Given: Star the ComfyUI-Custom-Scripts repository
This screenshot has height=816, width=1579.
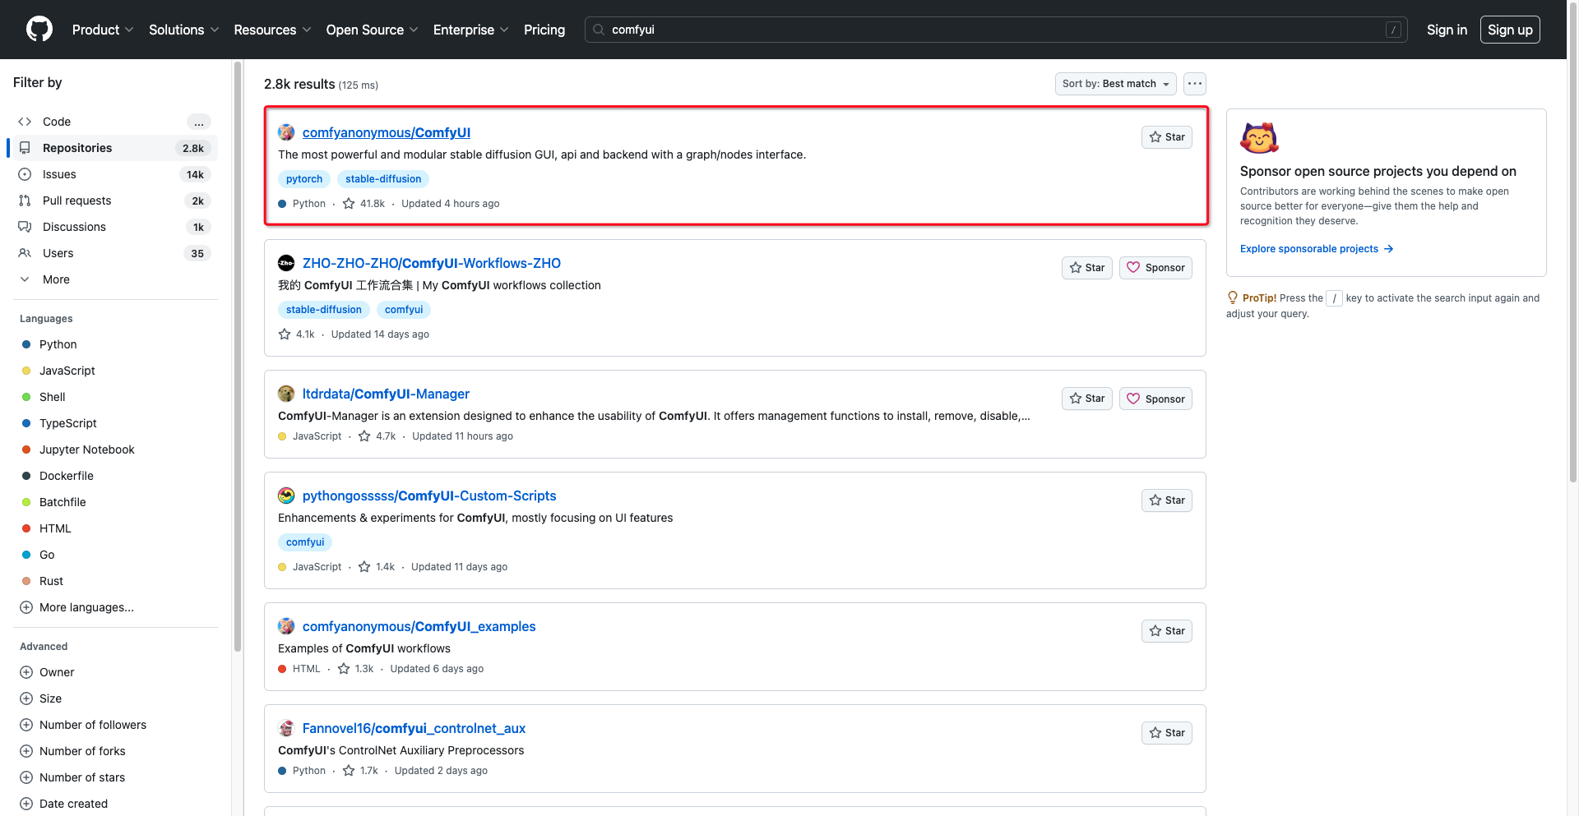Looking at the screenshot, I should (x=1166, y=500).
